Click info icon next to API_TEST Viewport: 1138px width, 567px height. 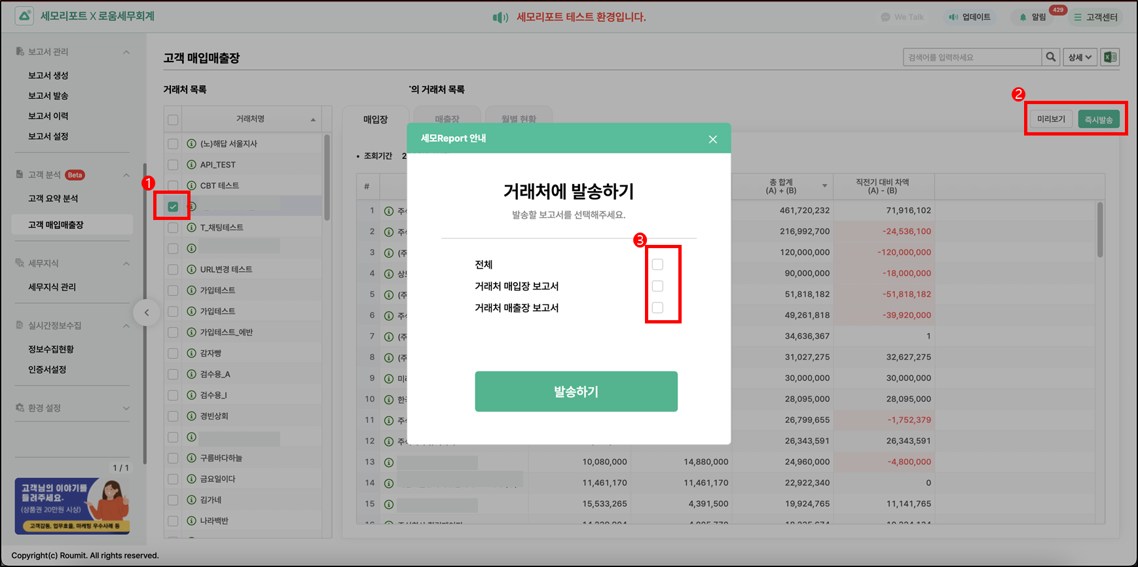[x=191, y=165]
